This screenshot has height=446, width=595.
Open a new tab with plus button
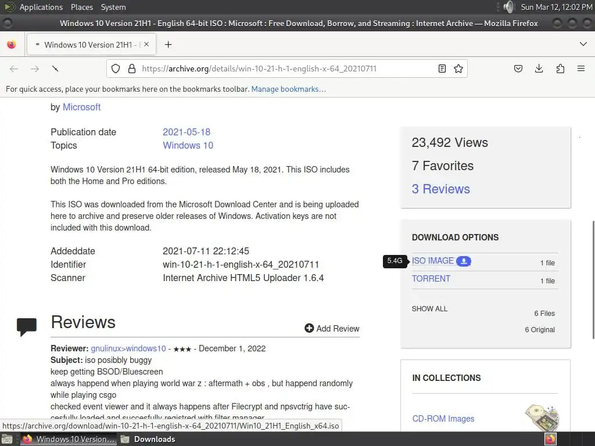(168, 44)
